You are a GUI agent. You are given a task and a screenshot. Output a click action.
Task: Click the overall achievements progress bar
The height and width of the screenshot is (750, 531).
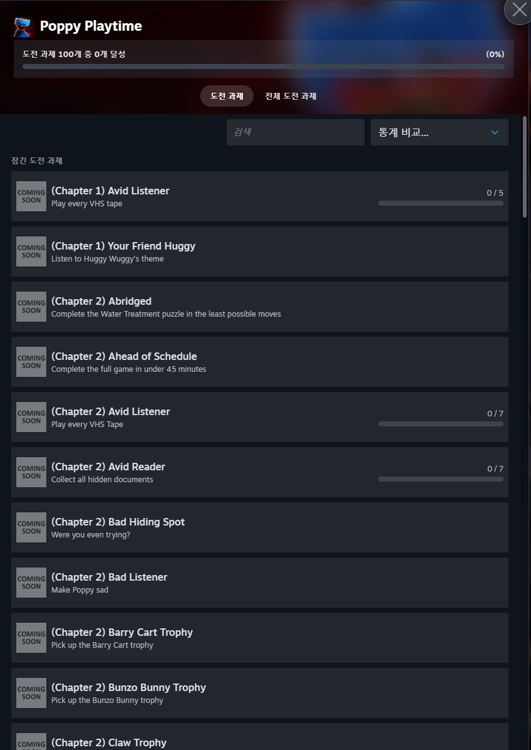(264, 66)
